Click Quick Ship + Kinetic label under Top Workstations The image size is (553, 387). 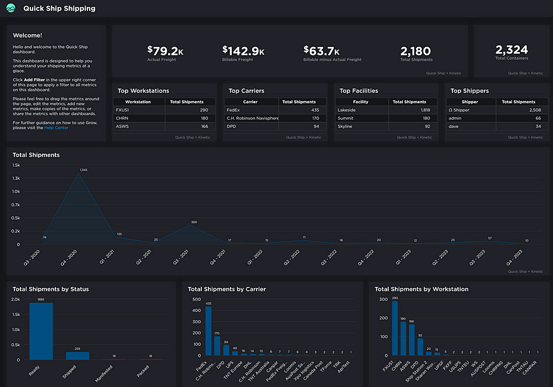[x=192, y=137]
